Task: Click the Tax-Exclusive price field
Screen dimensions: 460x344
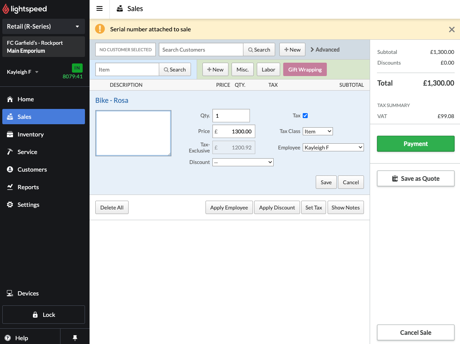Action: (x=234, y=147)
